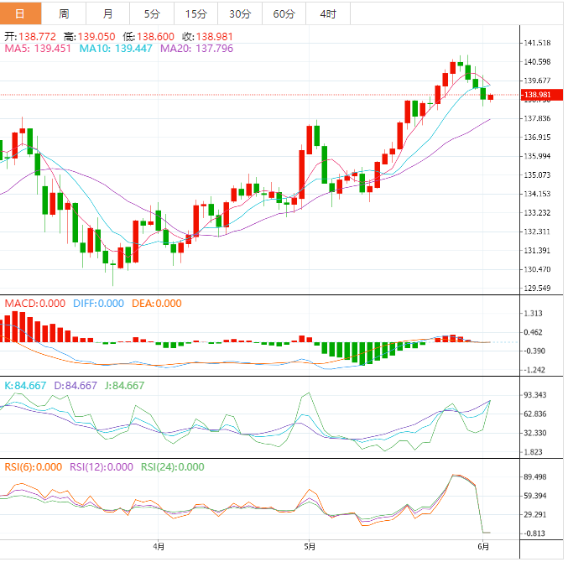568x562 pixels.
Task: Switch to the 日 daily chart tab
Action: coord(21,13)
